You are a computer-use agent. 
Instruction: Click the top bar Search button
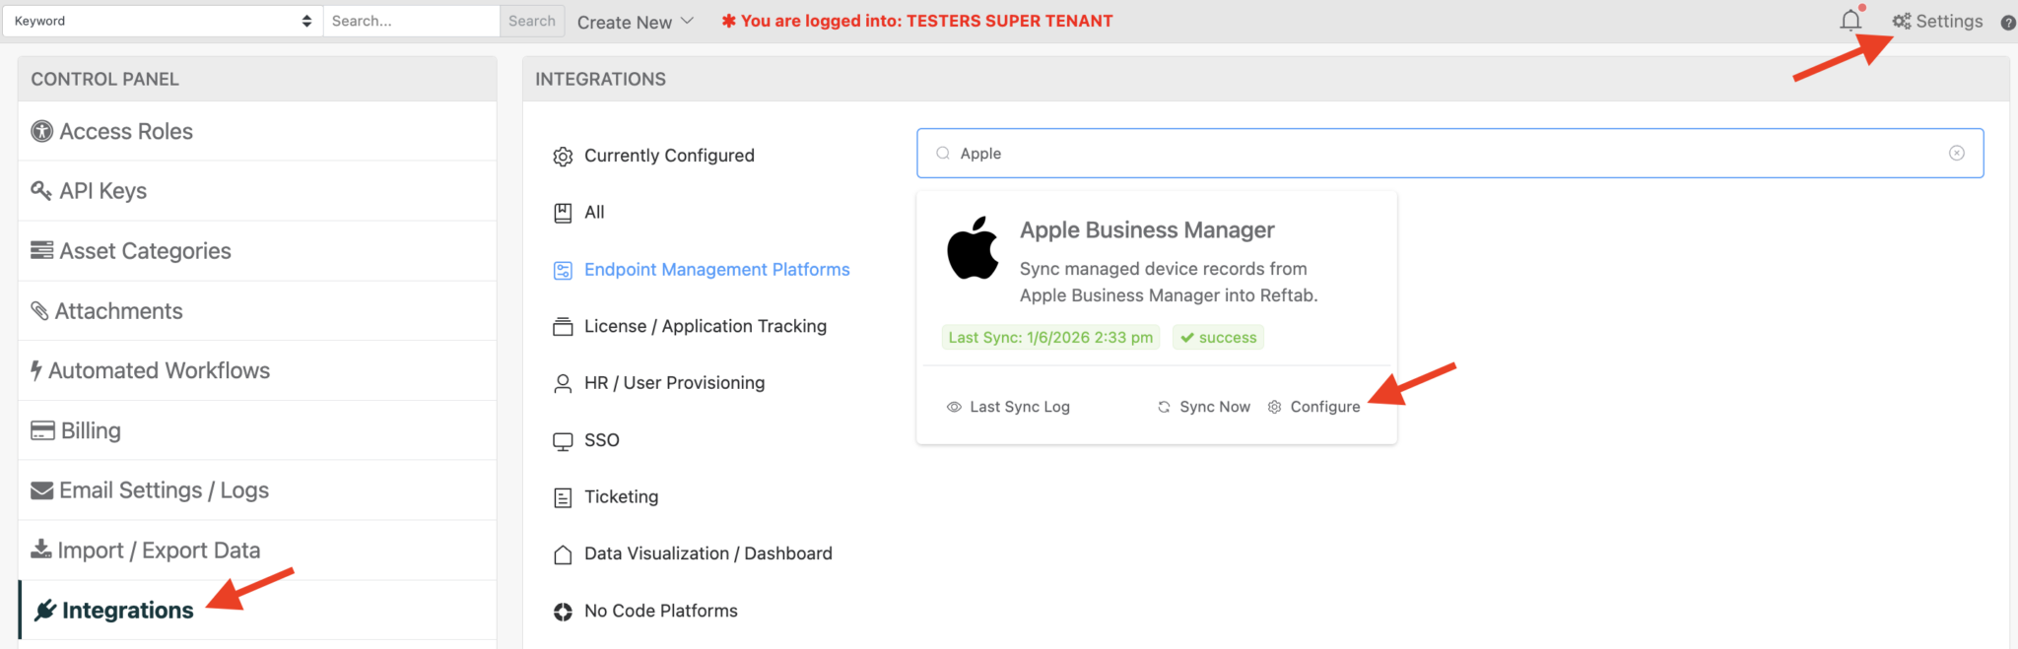coord(532,21)
